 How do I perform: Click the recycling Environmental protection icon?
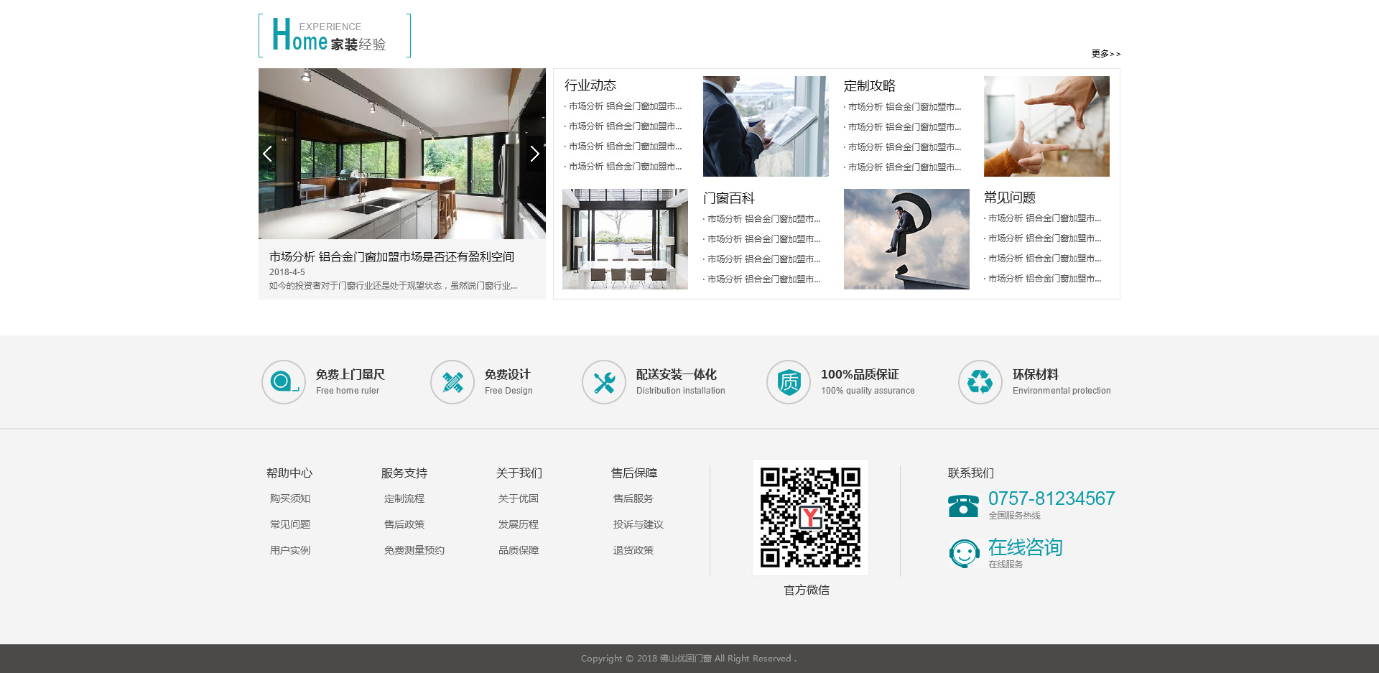[980, 382]
